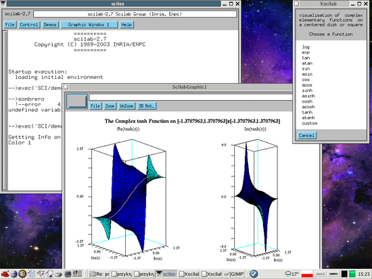Click the panel clock showing 15:23
372x279 pixels.
364,274
